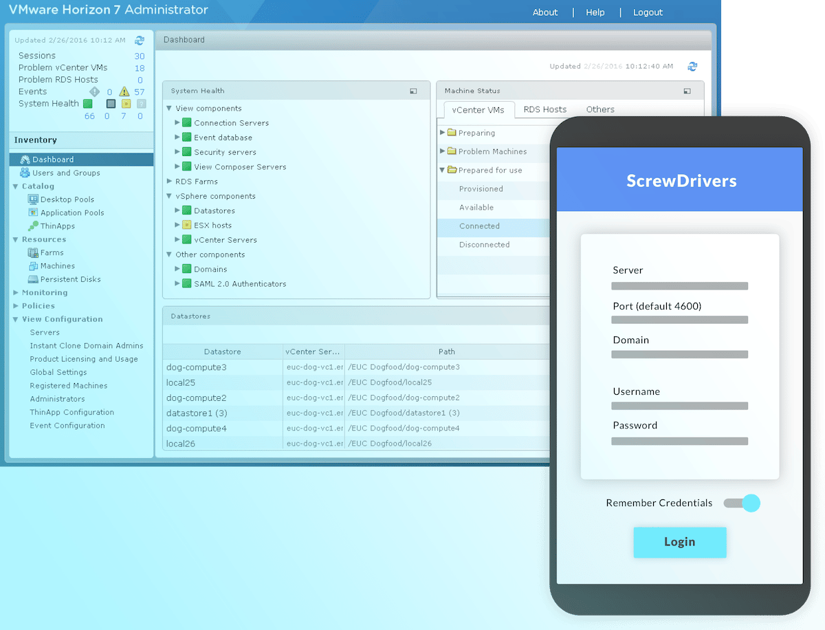Open the System Health panel pop-out icon
The height and width of the screenshot is (630, 825).
coord(413,90)
